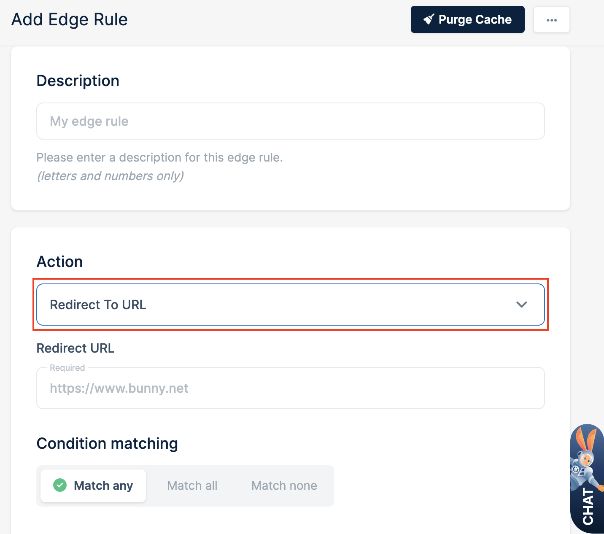The height and width of the screenshot is (534, 604).
Task: Click the chevron arrow in Action dropdown
Action: 522,305
